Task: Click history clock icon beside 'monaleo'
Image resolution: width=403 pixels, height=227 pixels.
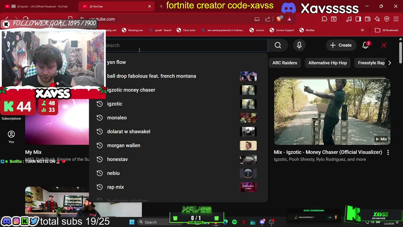Action: (99, 118)
